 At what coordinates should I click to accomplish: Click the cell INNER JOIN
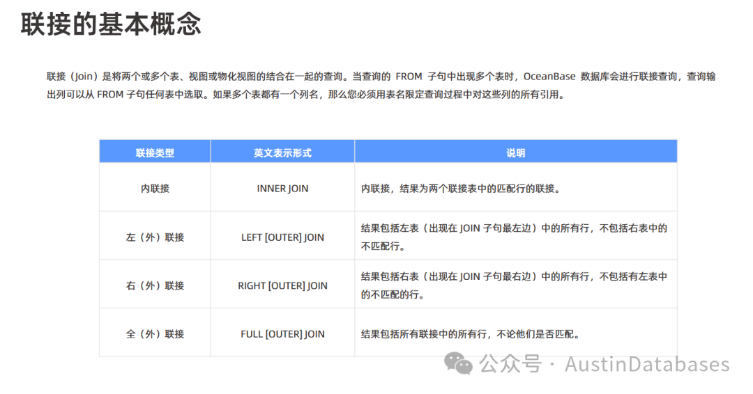(282, 189)
